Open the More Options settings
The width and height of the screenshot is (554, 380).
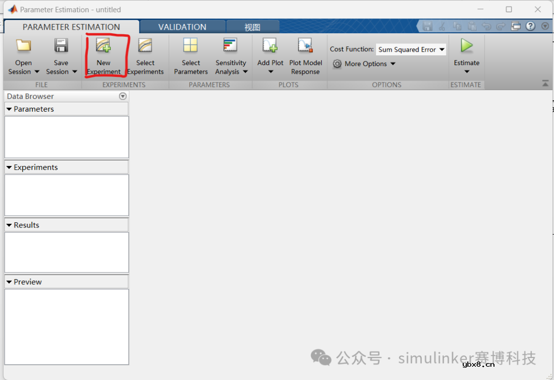(x=364, y=64)
